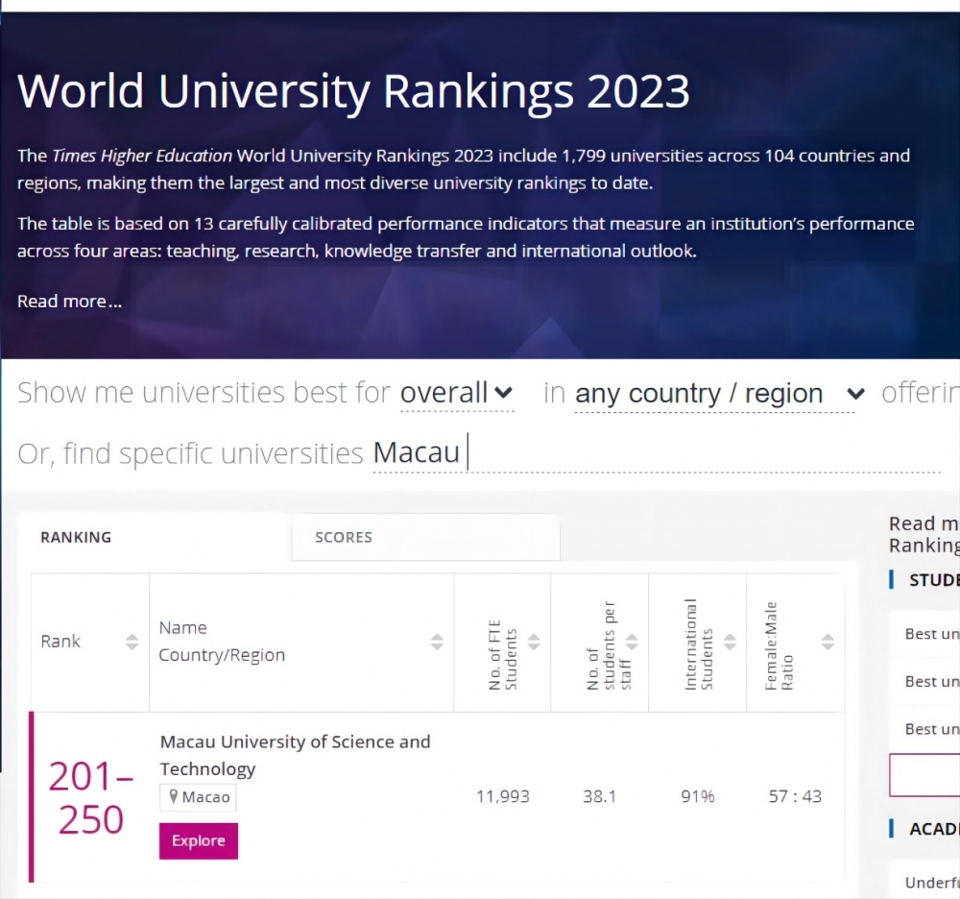960x899 pixels.
Task: Click the Explore button for Macau University
Action: point(199,840)
